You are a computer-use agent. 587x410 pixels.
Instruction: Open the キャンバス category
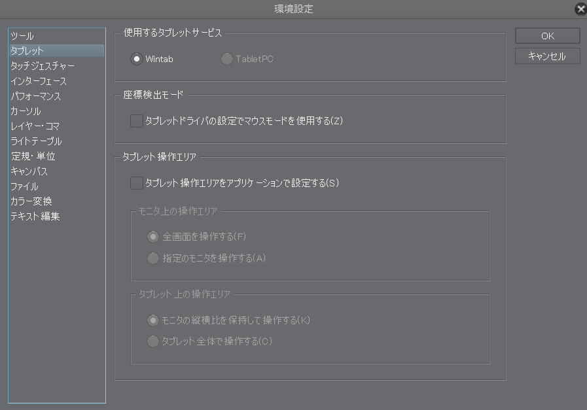(29, 171)
